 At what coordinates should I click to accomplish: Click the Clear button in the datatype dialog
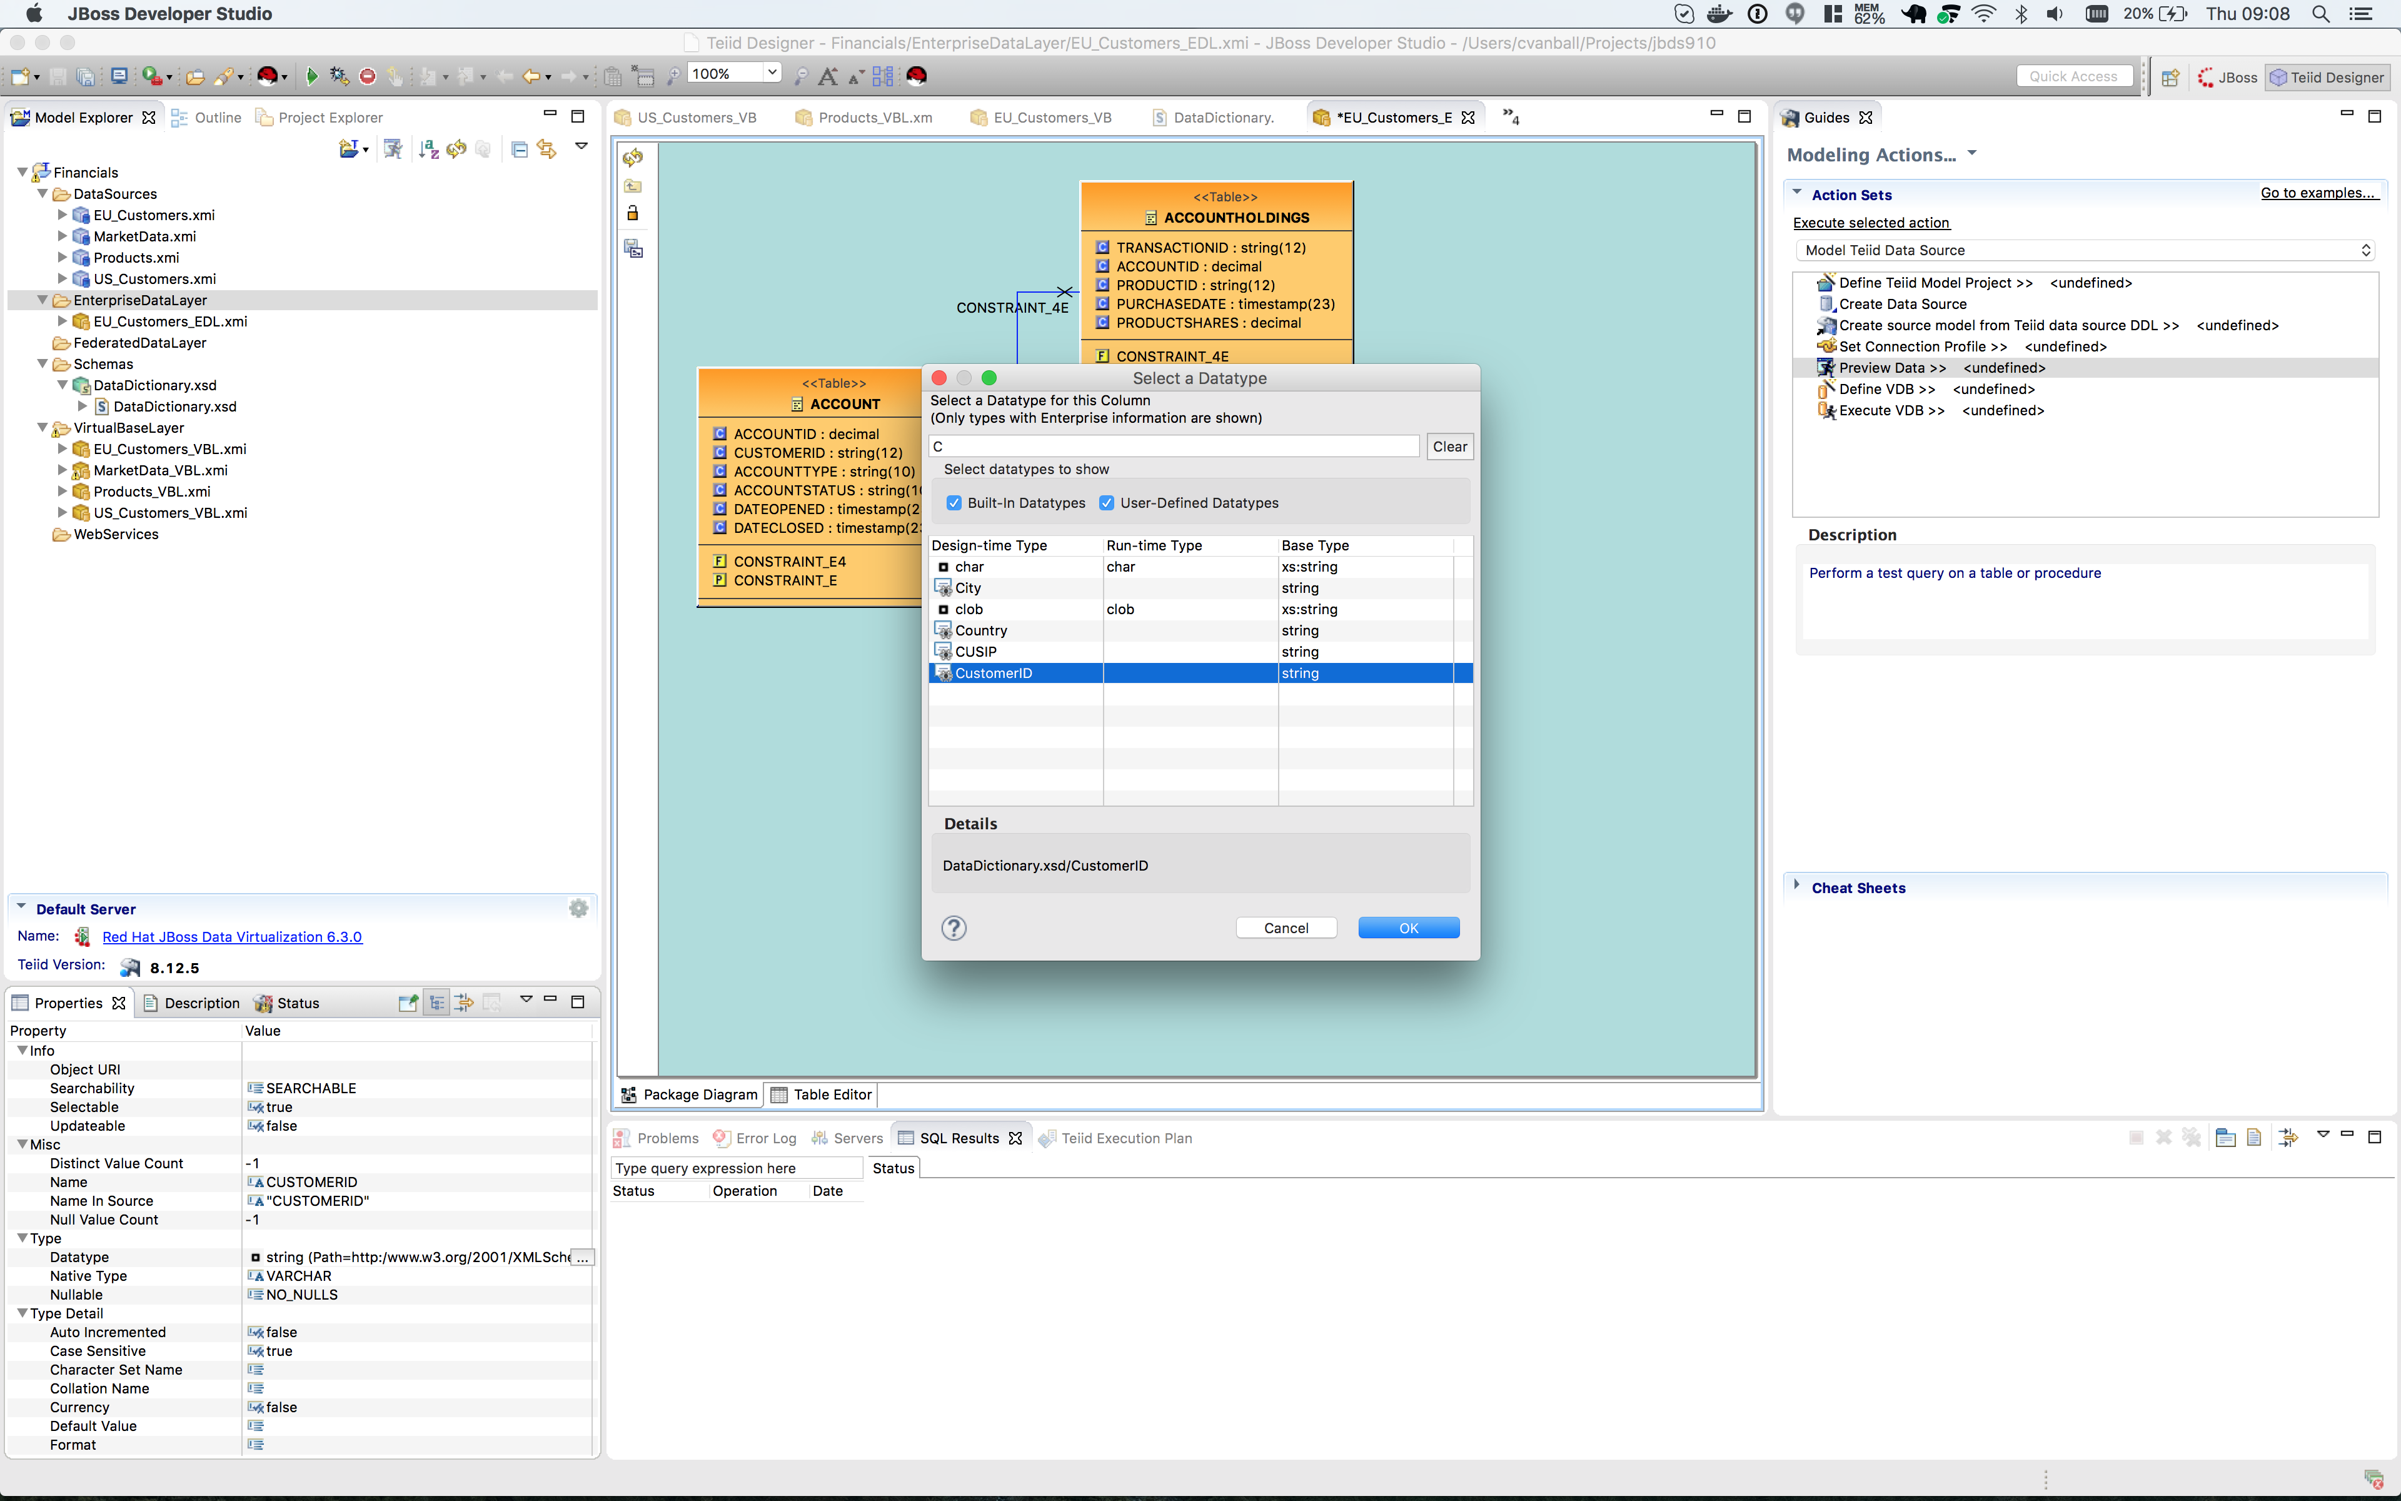click(x=1449, y=446)
